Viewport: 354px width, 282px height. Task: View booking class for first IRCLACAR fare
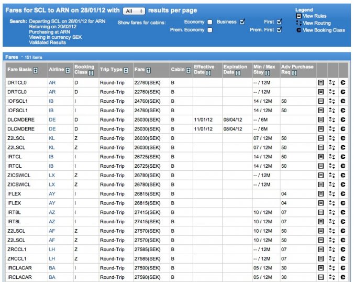(343, 267)
